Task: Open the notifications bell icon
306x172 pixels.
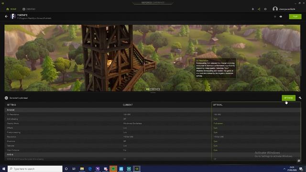Action: [x=253, y=9]
